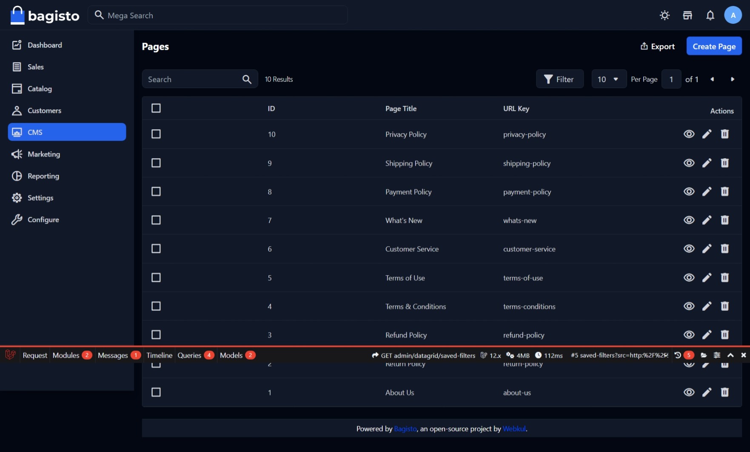Delete the Customer Service page
The width and height of the screenshot is (750, 452).
(724, 249)
